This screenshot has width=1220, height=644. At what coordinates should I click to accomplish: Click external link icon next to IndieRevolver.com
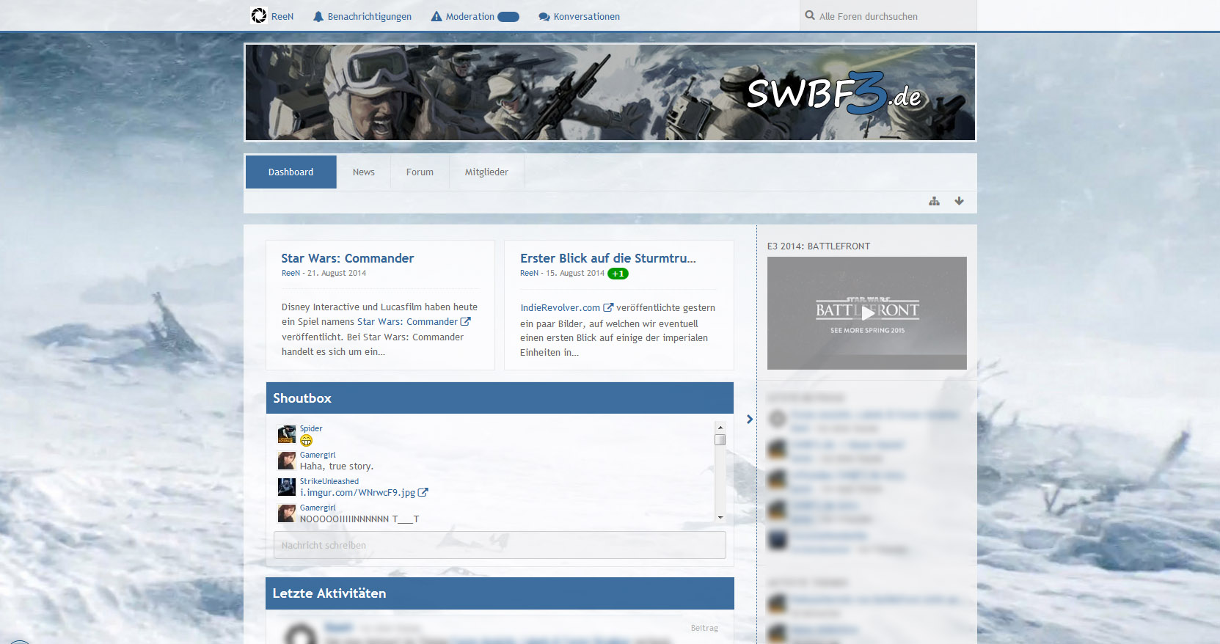point(608,307)
